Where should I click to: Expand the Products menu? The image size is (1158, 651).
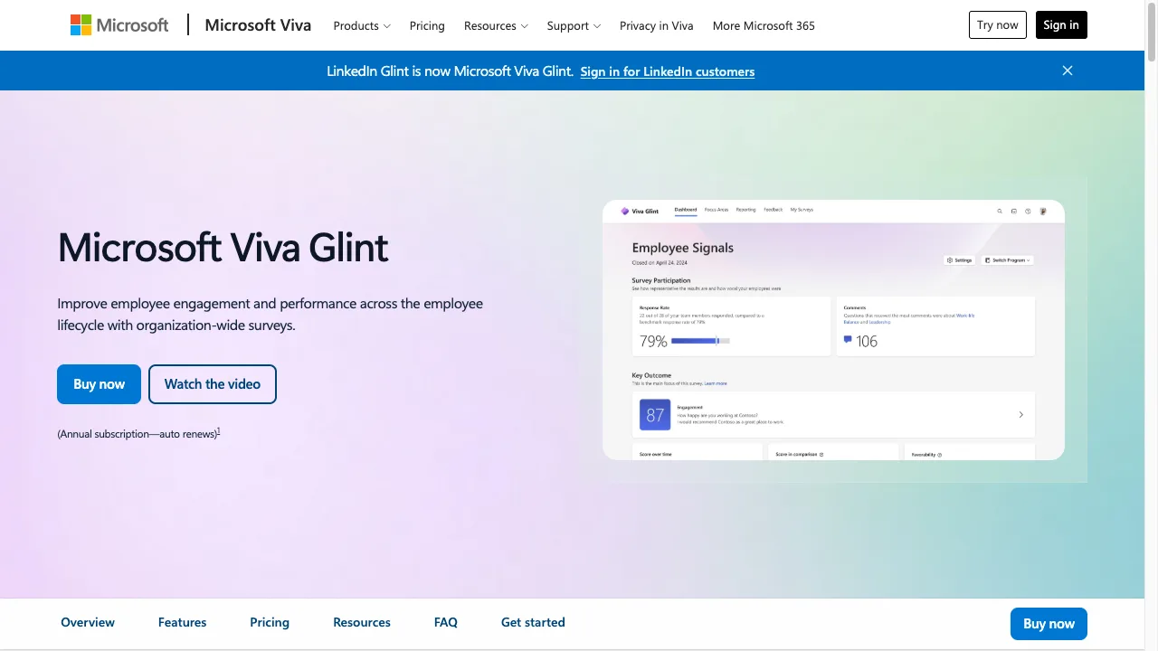pos(362,25)
